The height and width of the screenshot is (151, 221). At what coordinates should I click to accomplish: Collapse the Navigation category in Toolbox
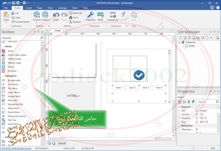pos(3,76)
